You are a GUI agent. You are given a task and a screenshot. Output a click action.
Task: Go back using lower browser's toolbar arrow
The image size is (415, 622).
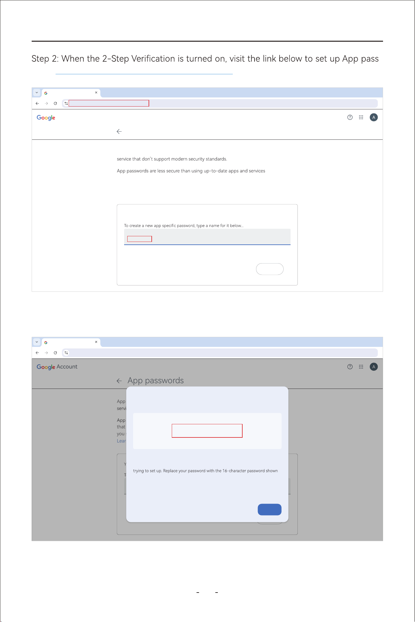pos(37,353)
